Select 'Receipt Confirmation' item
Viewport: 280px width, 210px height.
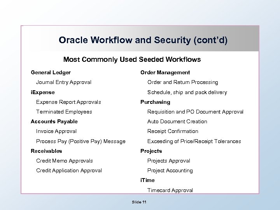point(173,131)
